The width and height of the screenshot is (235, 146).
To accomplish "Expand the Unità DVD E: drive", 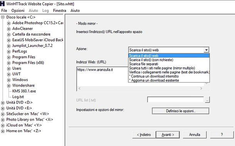I will pyautogui.click(x=3, y=108).
